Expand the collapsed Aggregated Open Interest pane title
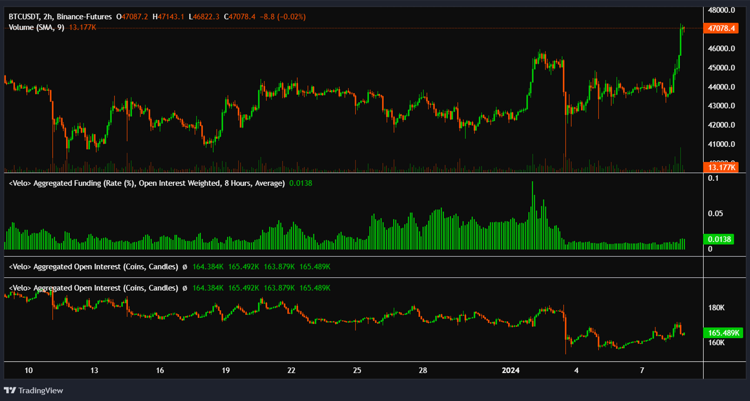 pyautogui.click(x=93, y=267)
